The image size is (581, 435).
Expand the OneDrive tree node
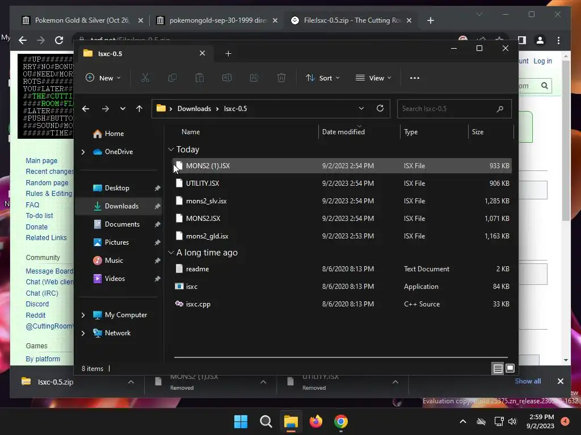pyautogui.click(x=83, y=152)
